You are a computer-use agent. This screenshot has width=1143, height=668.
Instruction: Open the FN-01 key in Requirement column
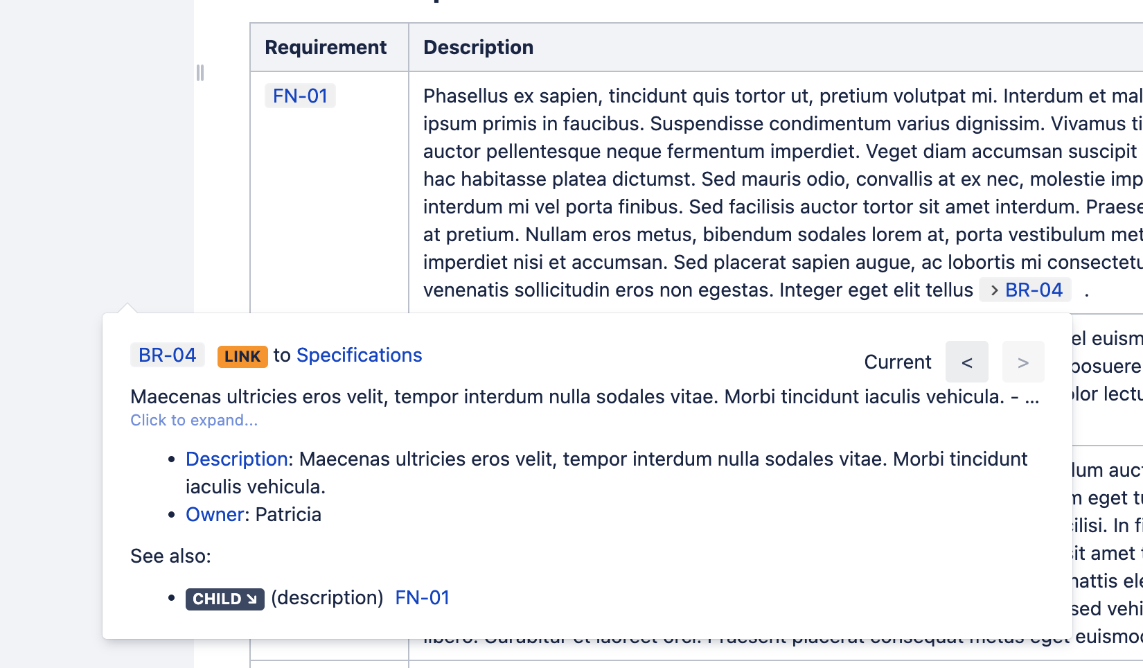coord(300,96)
